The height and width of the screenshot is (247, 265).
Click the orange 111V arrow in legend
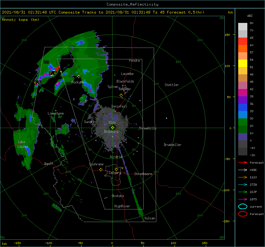click(x=243, y=177)
